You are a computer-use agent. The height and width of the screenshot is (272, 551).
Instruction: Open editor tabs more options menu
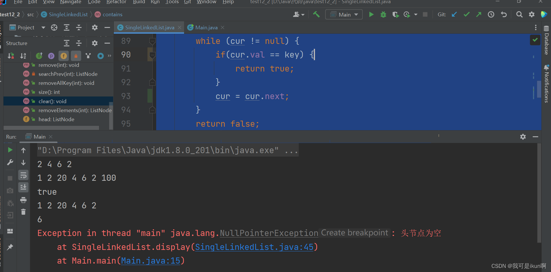coord(536,28)
